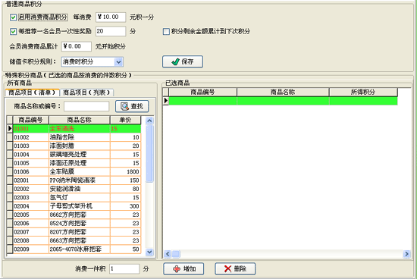
Task: Select product row 01006 全车贴膜
Action: 77,171
